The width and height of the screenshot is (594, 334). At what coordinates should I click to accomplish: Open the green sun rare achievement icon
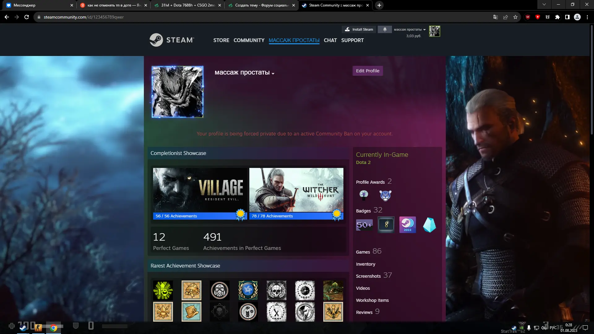point(163,290)
